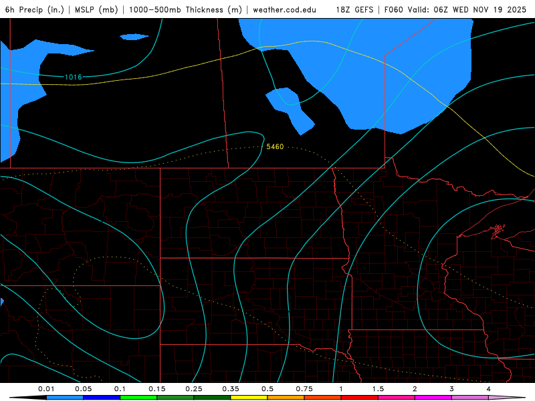Select the violet 3–4 legend swatch
Screen dimensions: 535x401
[470, 398]
